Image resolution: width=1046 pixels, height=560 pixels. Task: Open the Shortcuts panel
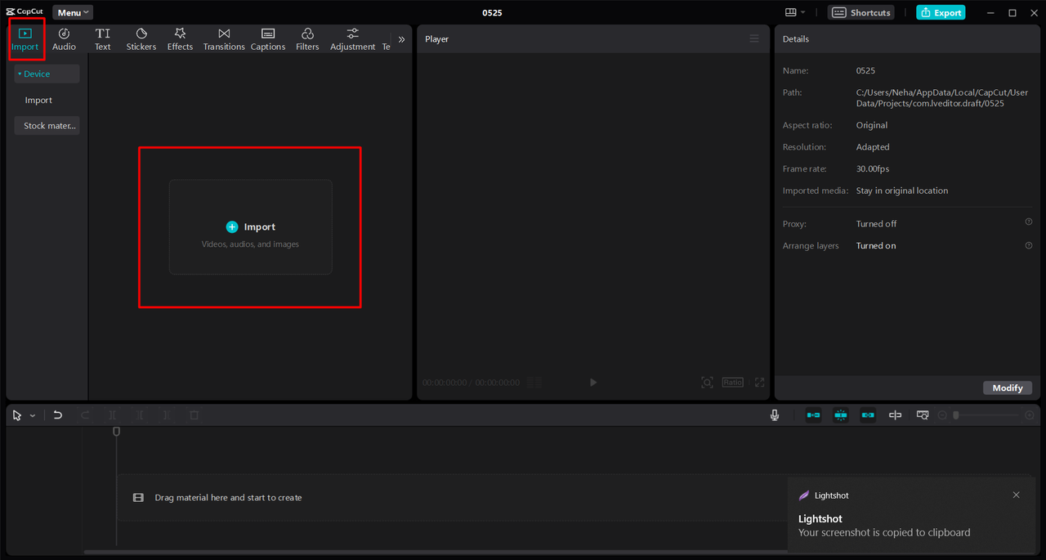861,12
